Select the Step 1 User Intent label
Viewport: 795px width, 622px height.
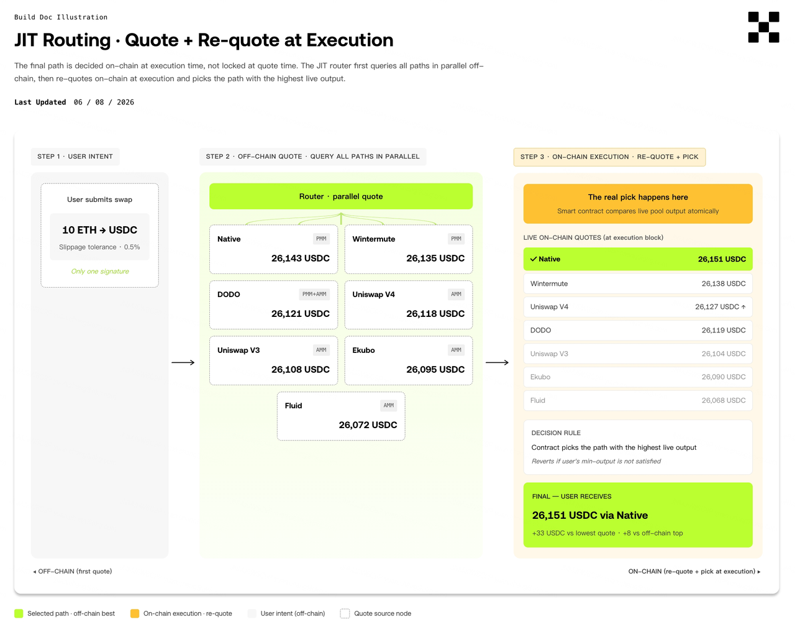coord(75,157)
